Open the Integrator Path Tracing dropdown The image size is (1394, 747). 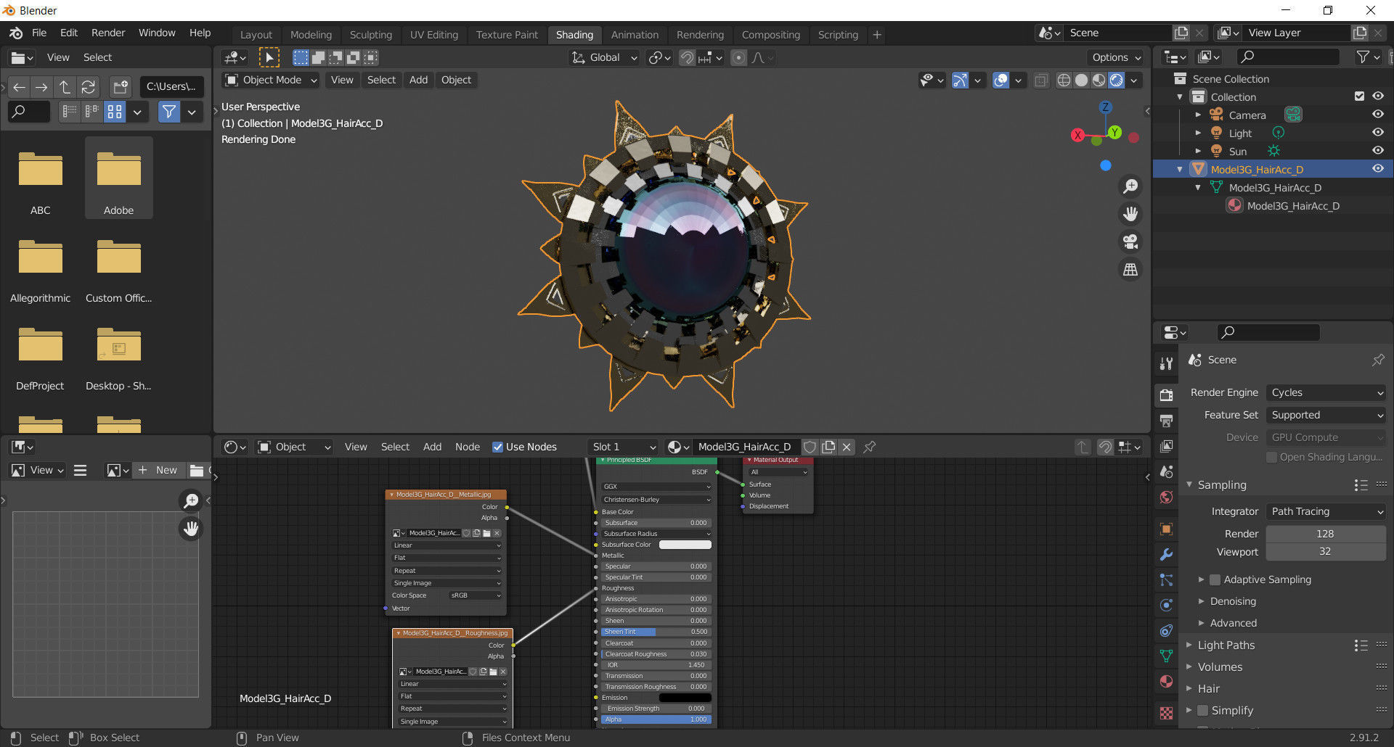pyautogui.click(x=1326, y=511)
